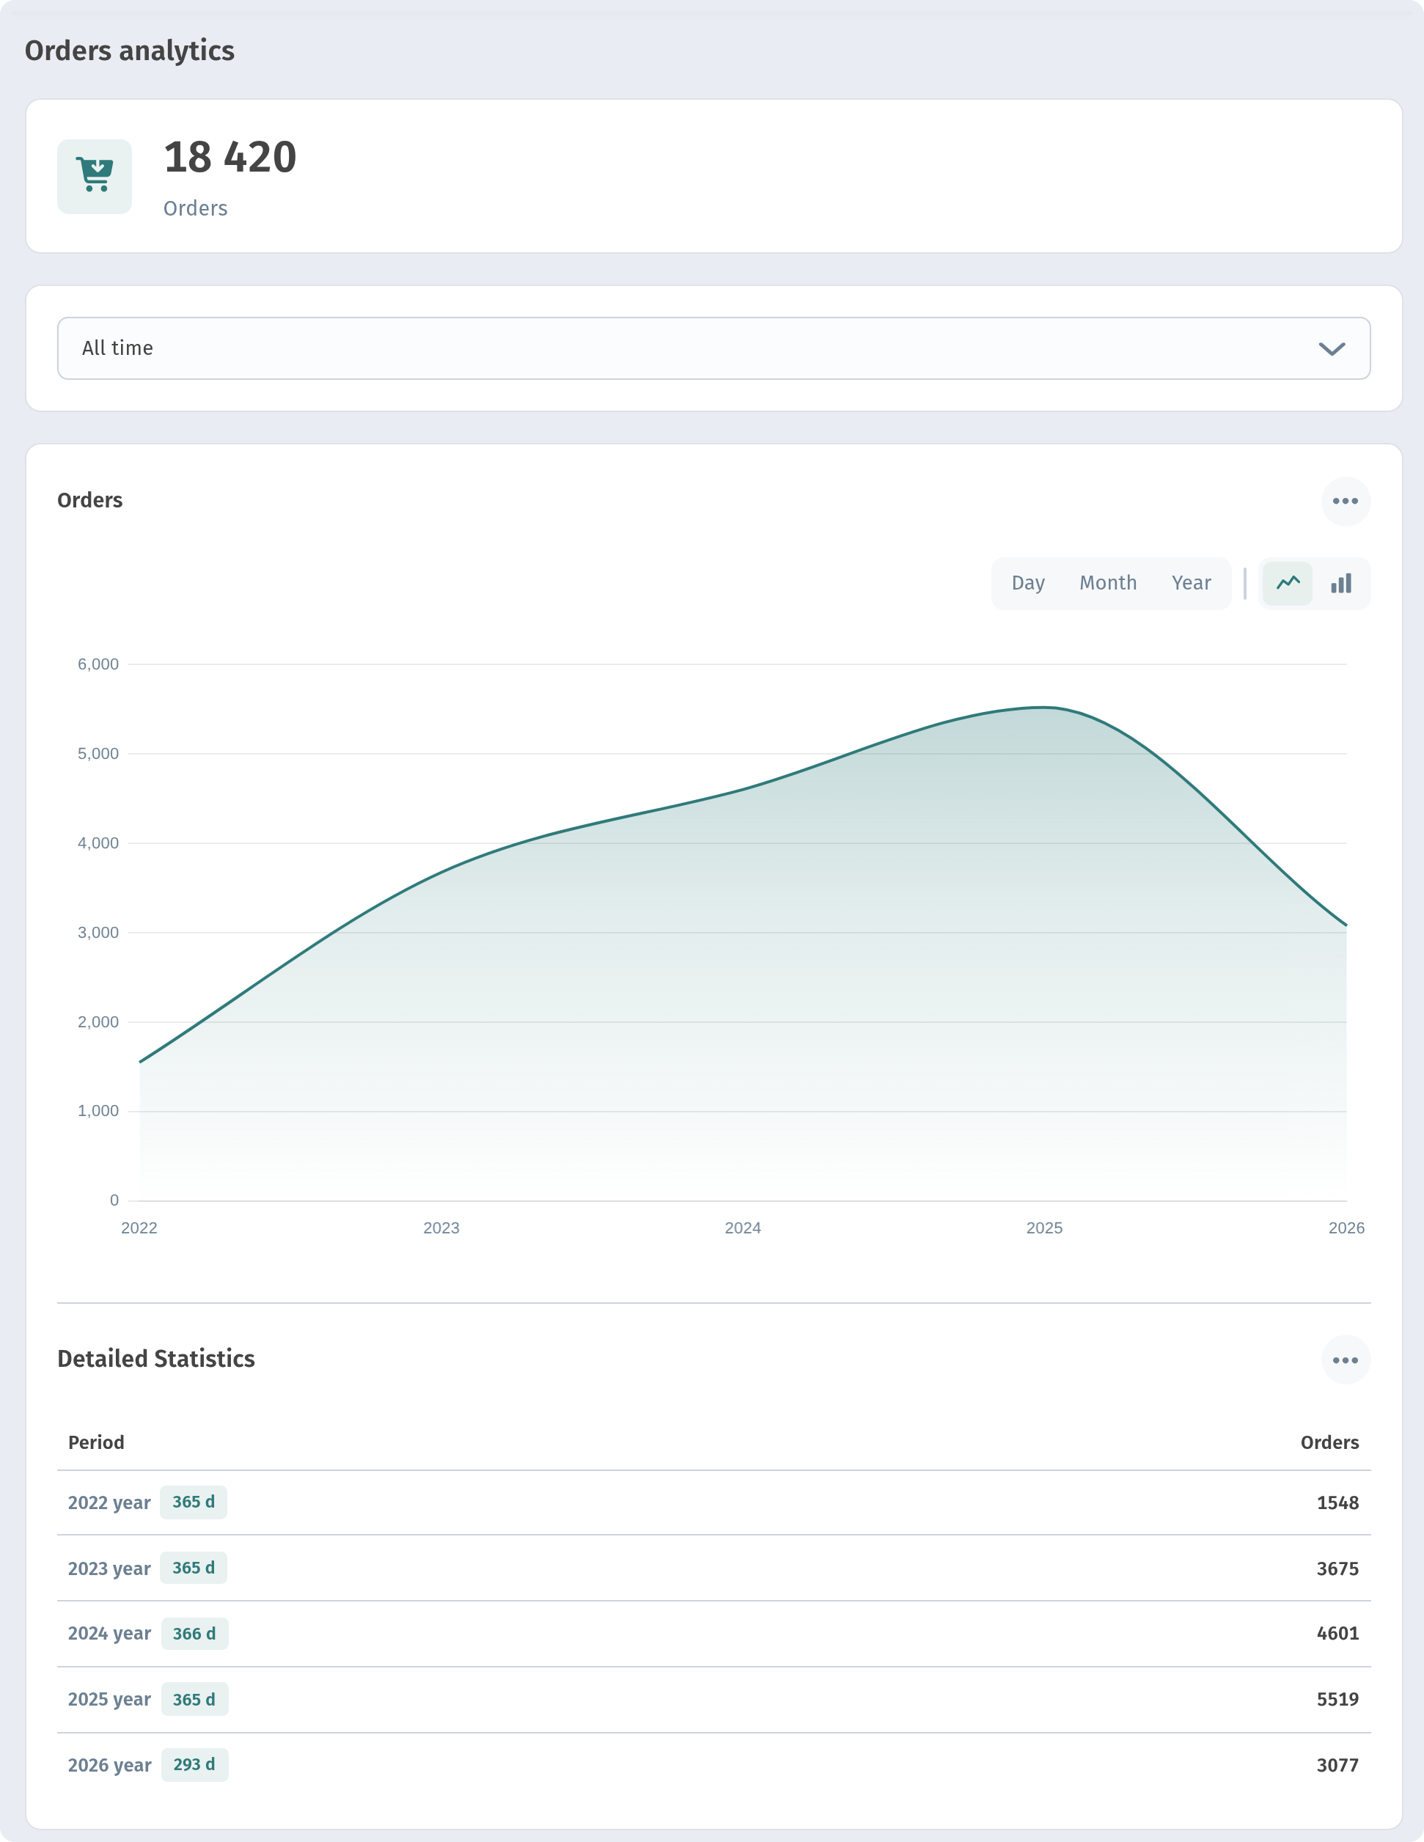The width and height of the screenshot is (1424, 1842).
Task: Click the 366 d badge
Action: click(194, 1634)
